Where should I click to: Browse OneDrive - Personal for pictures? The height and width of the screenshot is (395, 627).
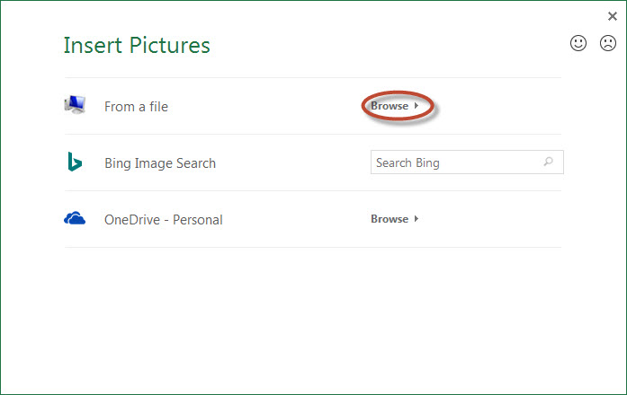[390, 219]
